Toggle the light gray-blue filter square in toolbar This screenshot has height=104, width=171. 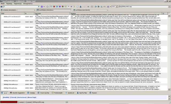coord(51,7)
